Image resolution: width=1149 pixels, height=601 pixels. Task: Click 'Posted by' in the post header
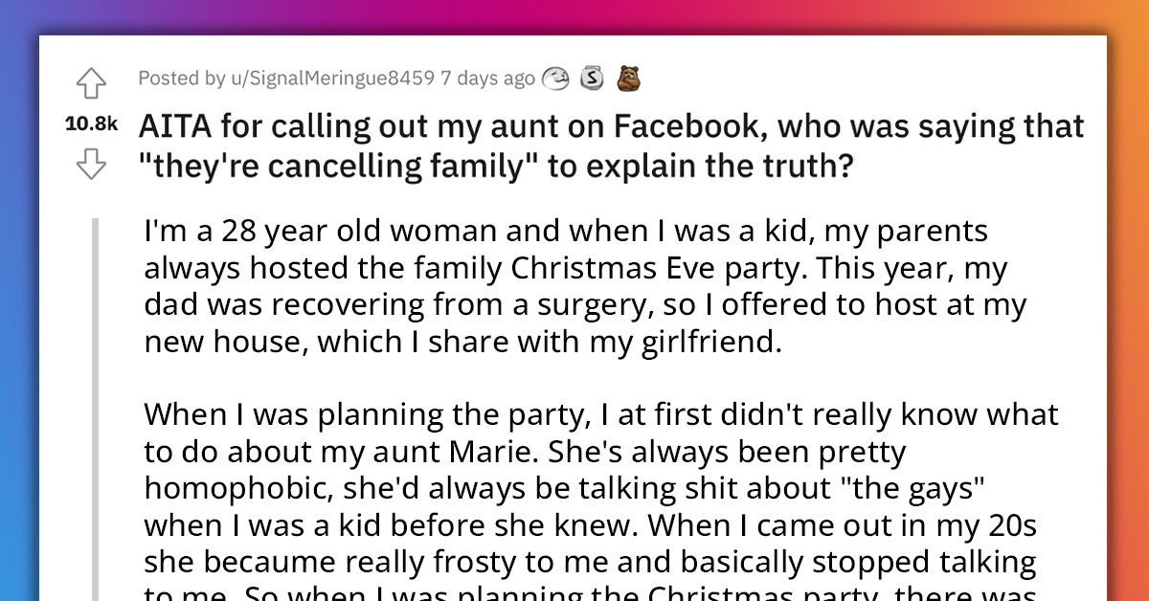coord(184,79)
